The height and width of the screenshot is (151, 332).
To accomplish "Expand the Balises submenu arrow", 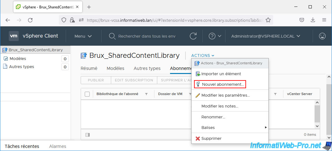I will click(x=266, y=128).
